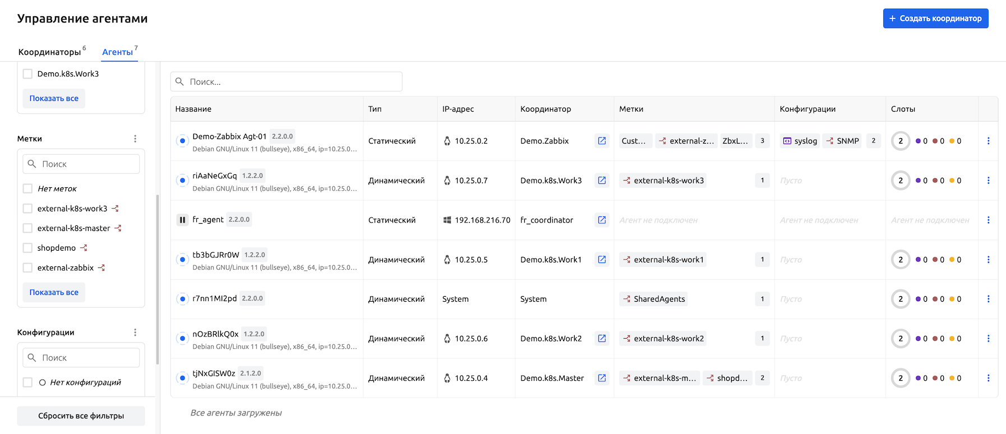
Task: Open the Demo.k8s.Master coordinator link icon
Action: click(x=602, y=378)
